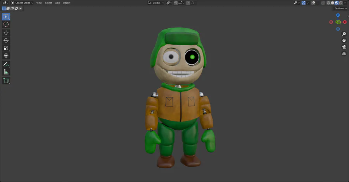Screen dimensions: 349x182
Task: Select the Annotate tool
Action: [6, 64]
